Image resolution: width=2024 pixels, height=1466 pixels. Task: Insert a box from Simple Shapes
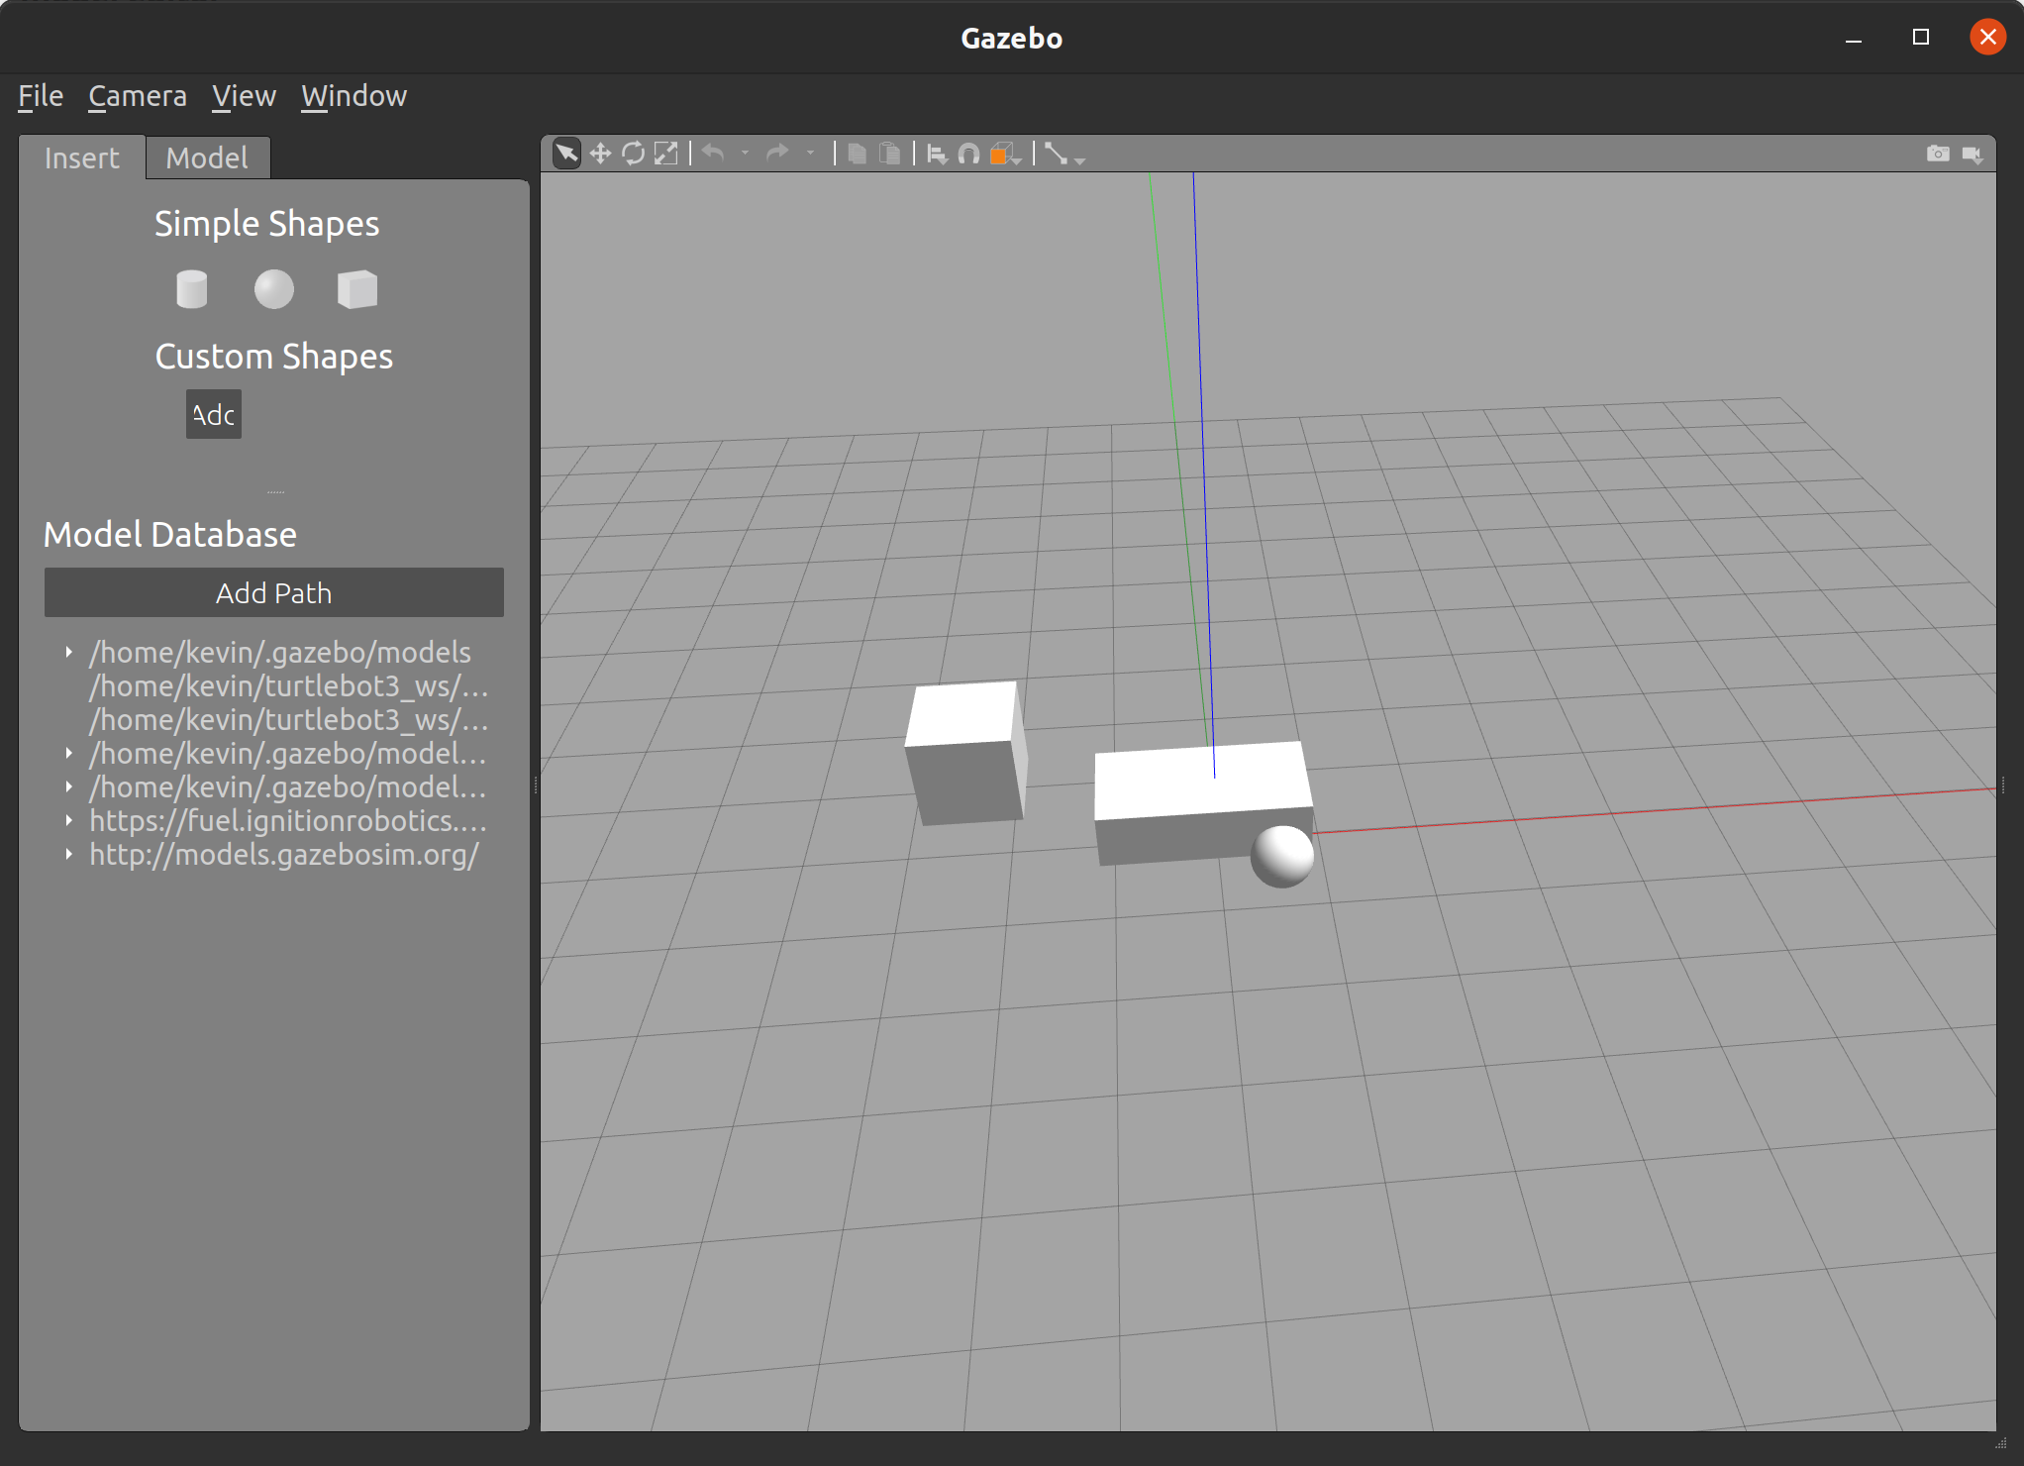click(356, 289)
